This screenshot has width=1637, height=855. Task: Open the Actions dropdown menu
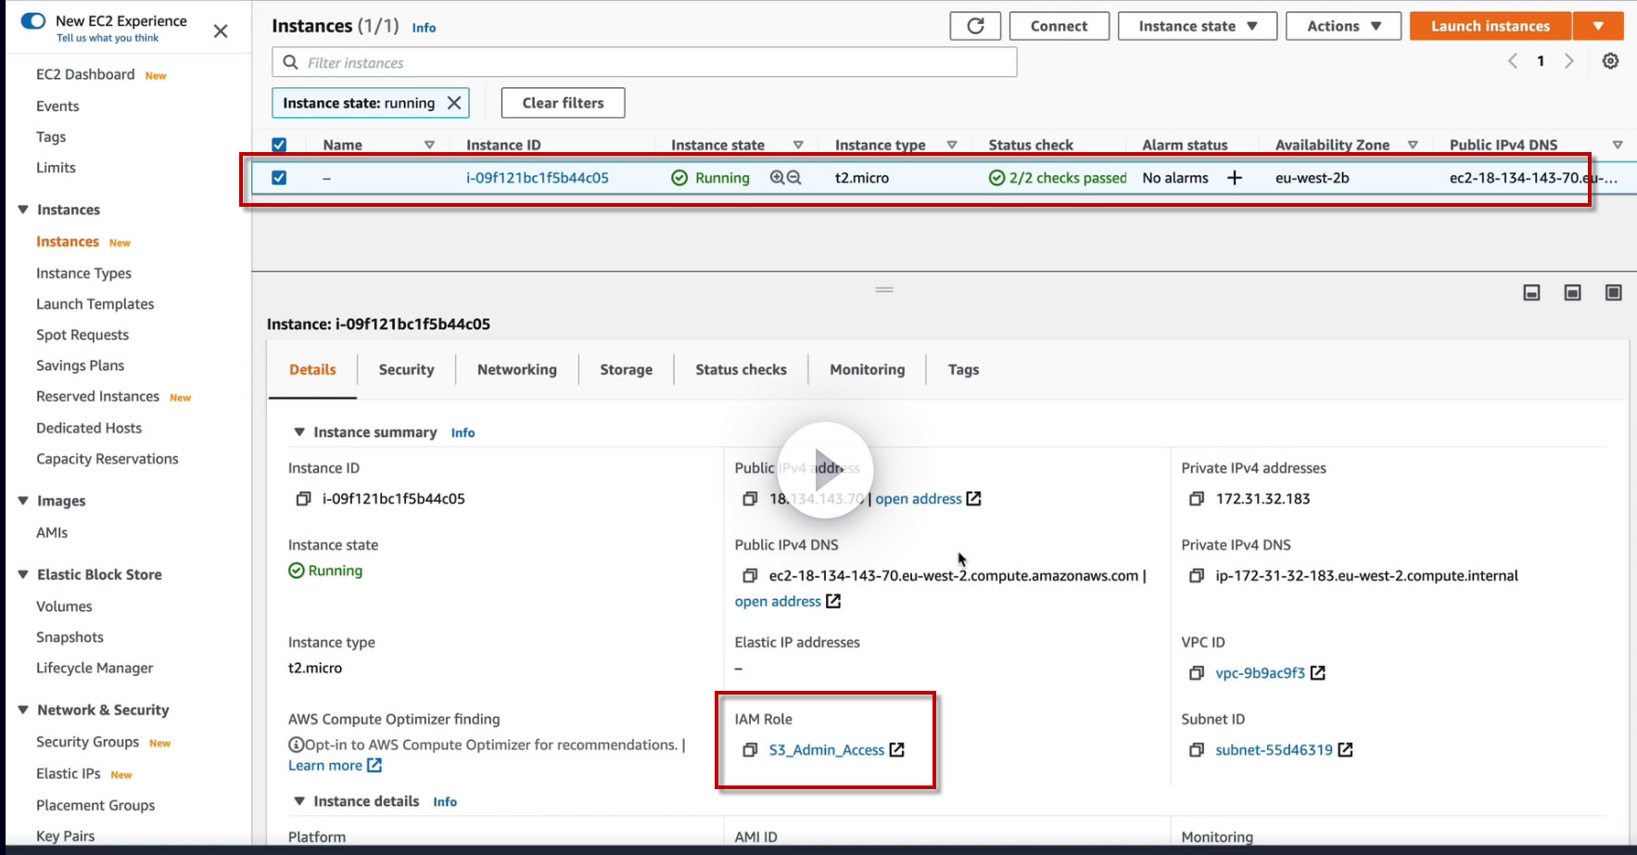coord(1344,26)
